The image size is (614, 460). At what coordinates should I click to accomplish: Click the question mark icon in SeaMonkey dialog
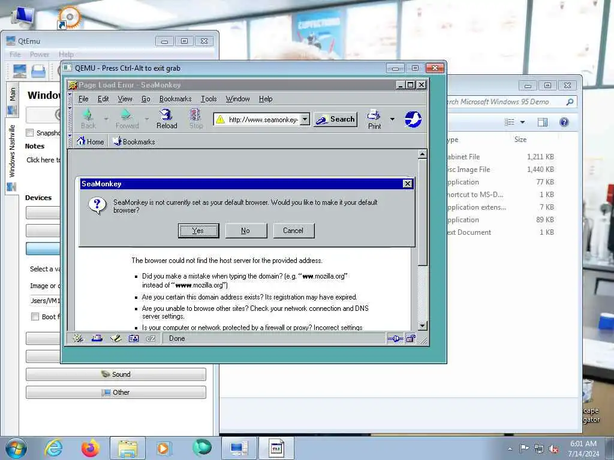pos(97,205)
